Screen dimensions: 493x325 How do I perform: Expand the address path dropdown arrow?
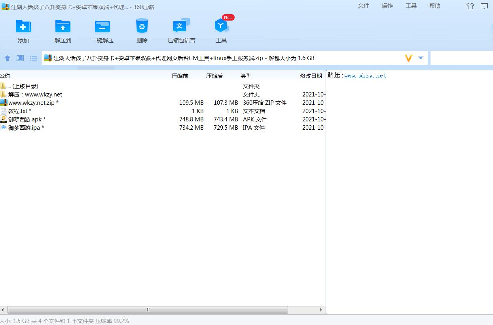tap(421, 58)
